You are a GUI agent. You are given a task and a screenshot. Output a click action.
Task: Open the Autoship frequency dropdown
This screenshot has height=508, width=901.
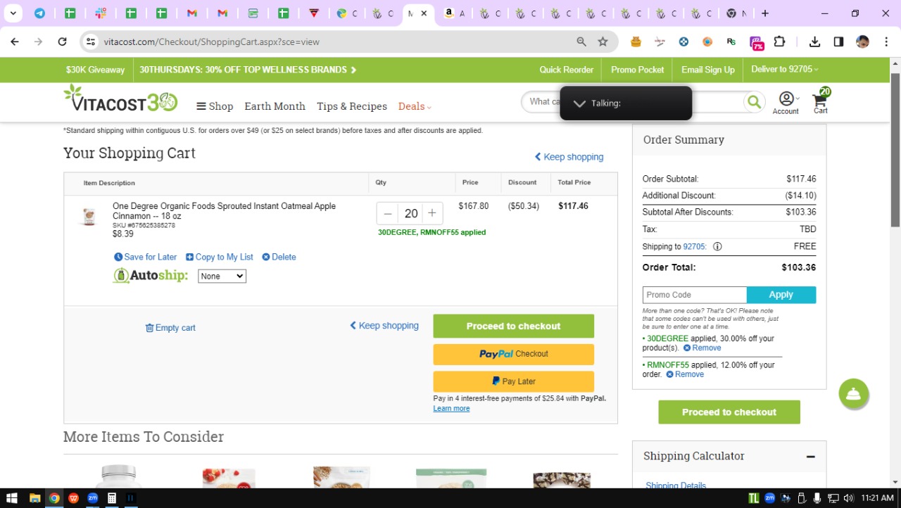pos(222,277)
